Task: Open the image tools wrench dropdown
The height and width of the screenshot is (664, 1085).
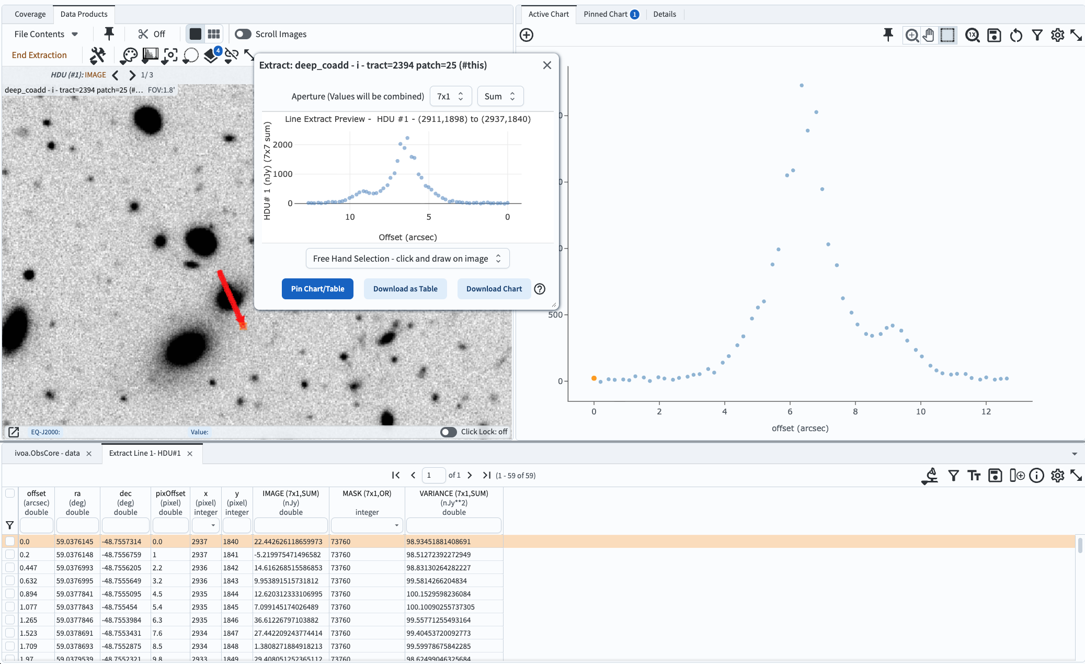Action: 98,55
